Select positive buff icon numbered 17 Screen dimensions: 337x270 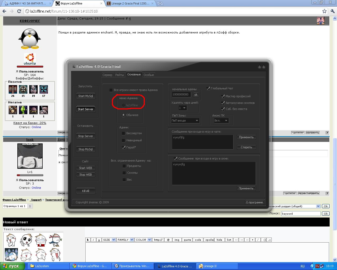coord(44,89)
